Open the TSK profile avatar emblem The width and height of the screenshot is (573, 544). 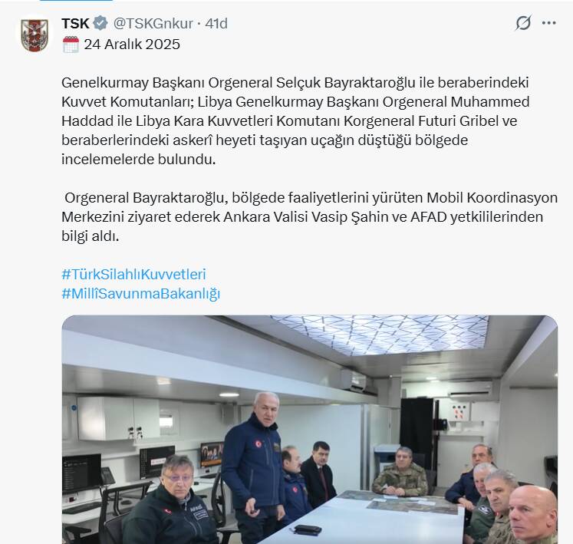coord(35,35)
